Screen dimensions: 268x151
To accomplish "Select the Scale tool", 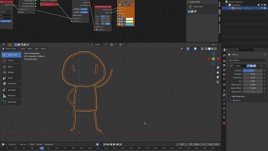I will click(x=11, y=78).
